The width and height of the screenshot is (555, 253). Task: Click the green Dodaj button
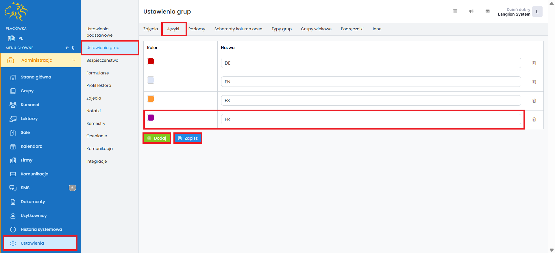tap(157, 138)
